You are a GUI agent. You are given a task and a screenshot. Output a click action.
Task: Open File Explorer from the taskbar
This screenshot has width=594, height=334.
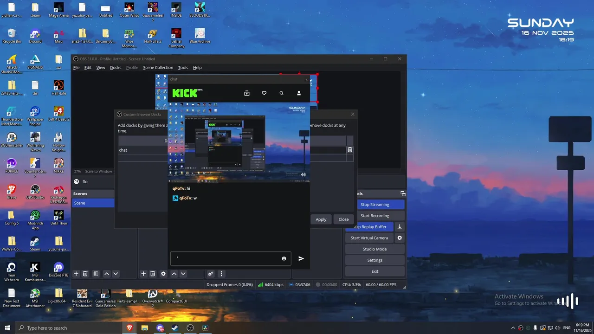tap(145, 328)
